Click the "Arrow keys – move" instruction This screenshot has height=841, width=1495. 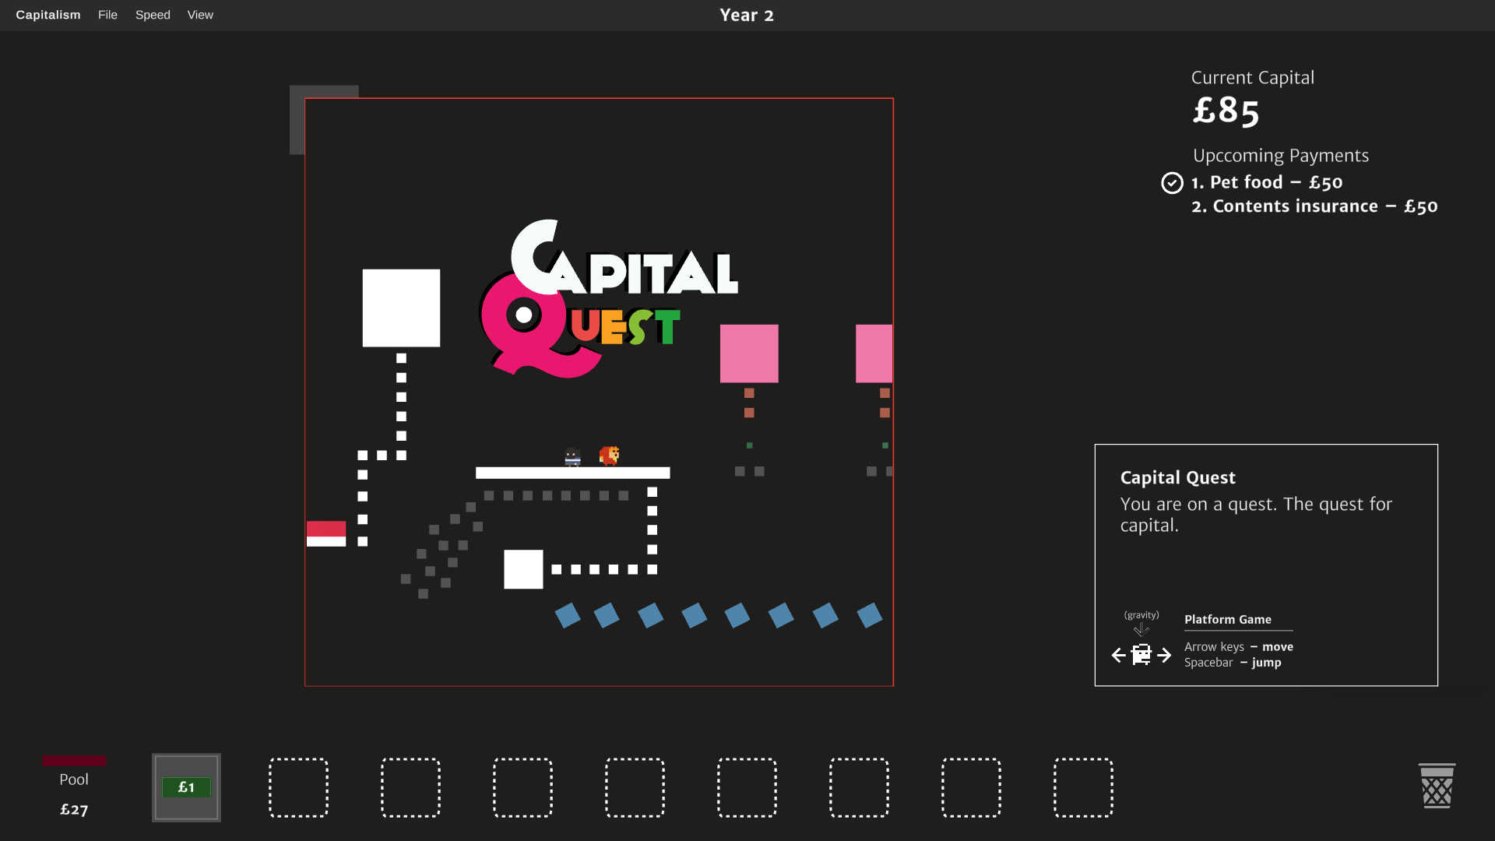[1239, 647]
